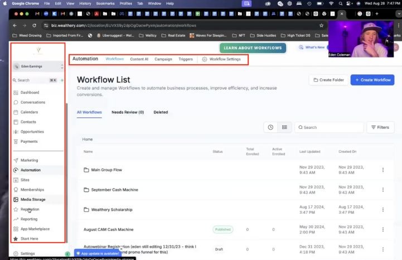The image size is (402, 260).
Task: Select the Needs Review tab
Action: coord(128,112)
